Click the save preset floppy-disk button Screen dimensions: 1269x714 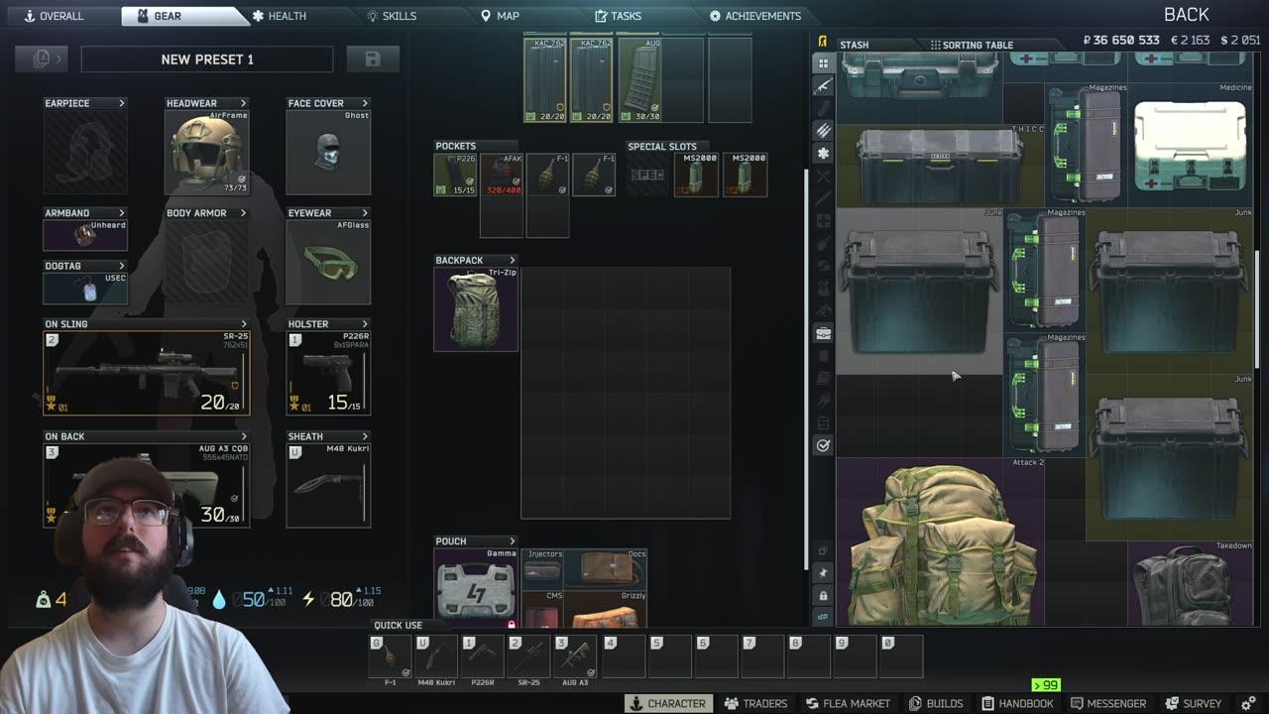(373, 59)
